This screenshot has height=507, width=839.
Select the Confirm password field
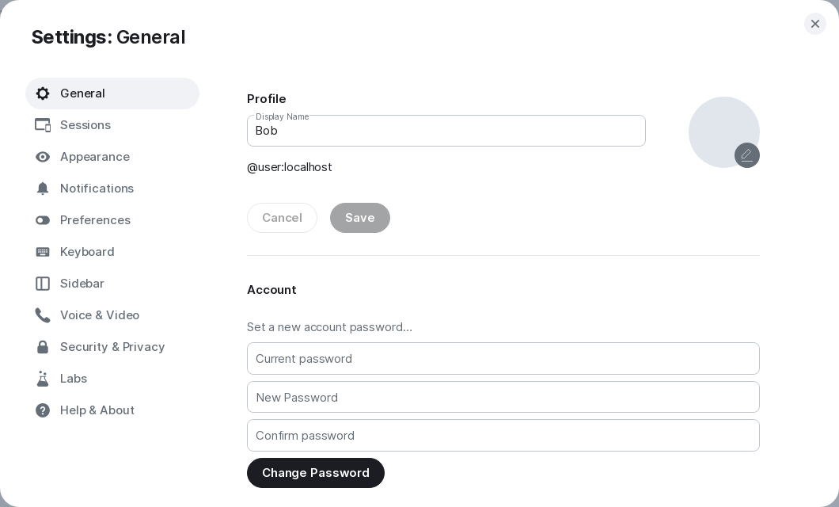(x=503, y=436)
